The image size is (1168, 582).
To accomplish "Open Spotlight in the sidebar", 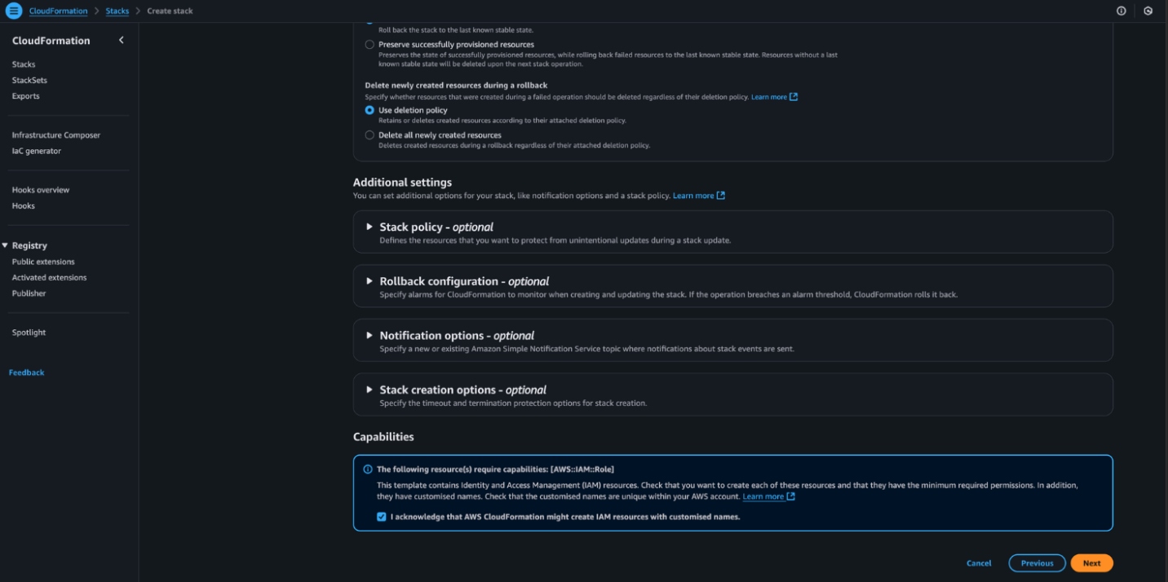I will point(29,333).
